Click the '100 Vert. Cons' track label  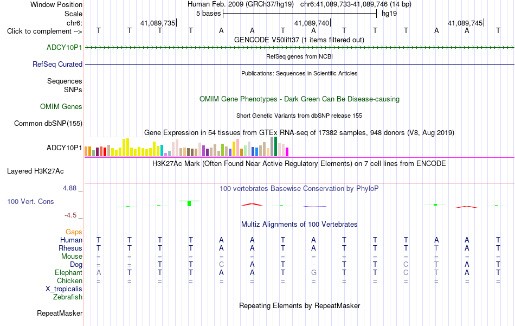30,201
